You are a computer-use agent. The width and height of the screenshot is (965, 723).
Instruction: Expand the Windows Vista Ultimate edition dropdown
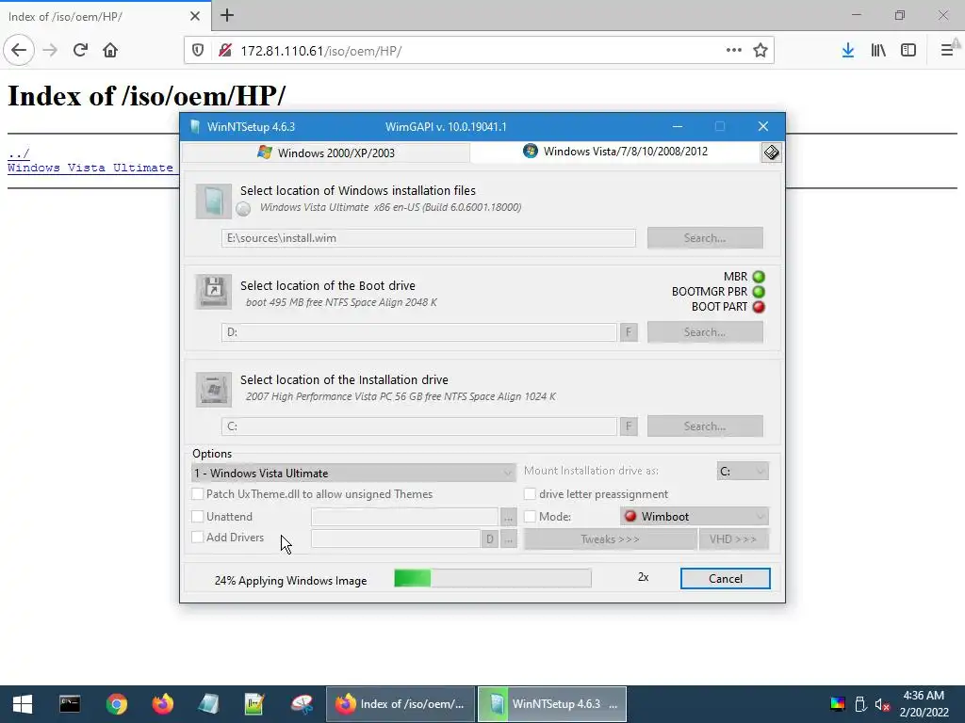353,473
